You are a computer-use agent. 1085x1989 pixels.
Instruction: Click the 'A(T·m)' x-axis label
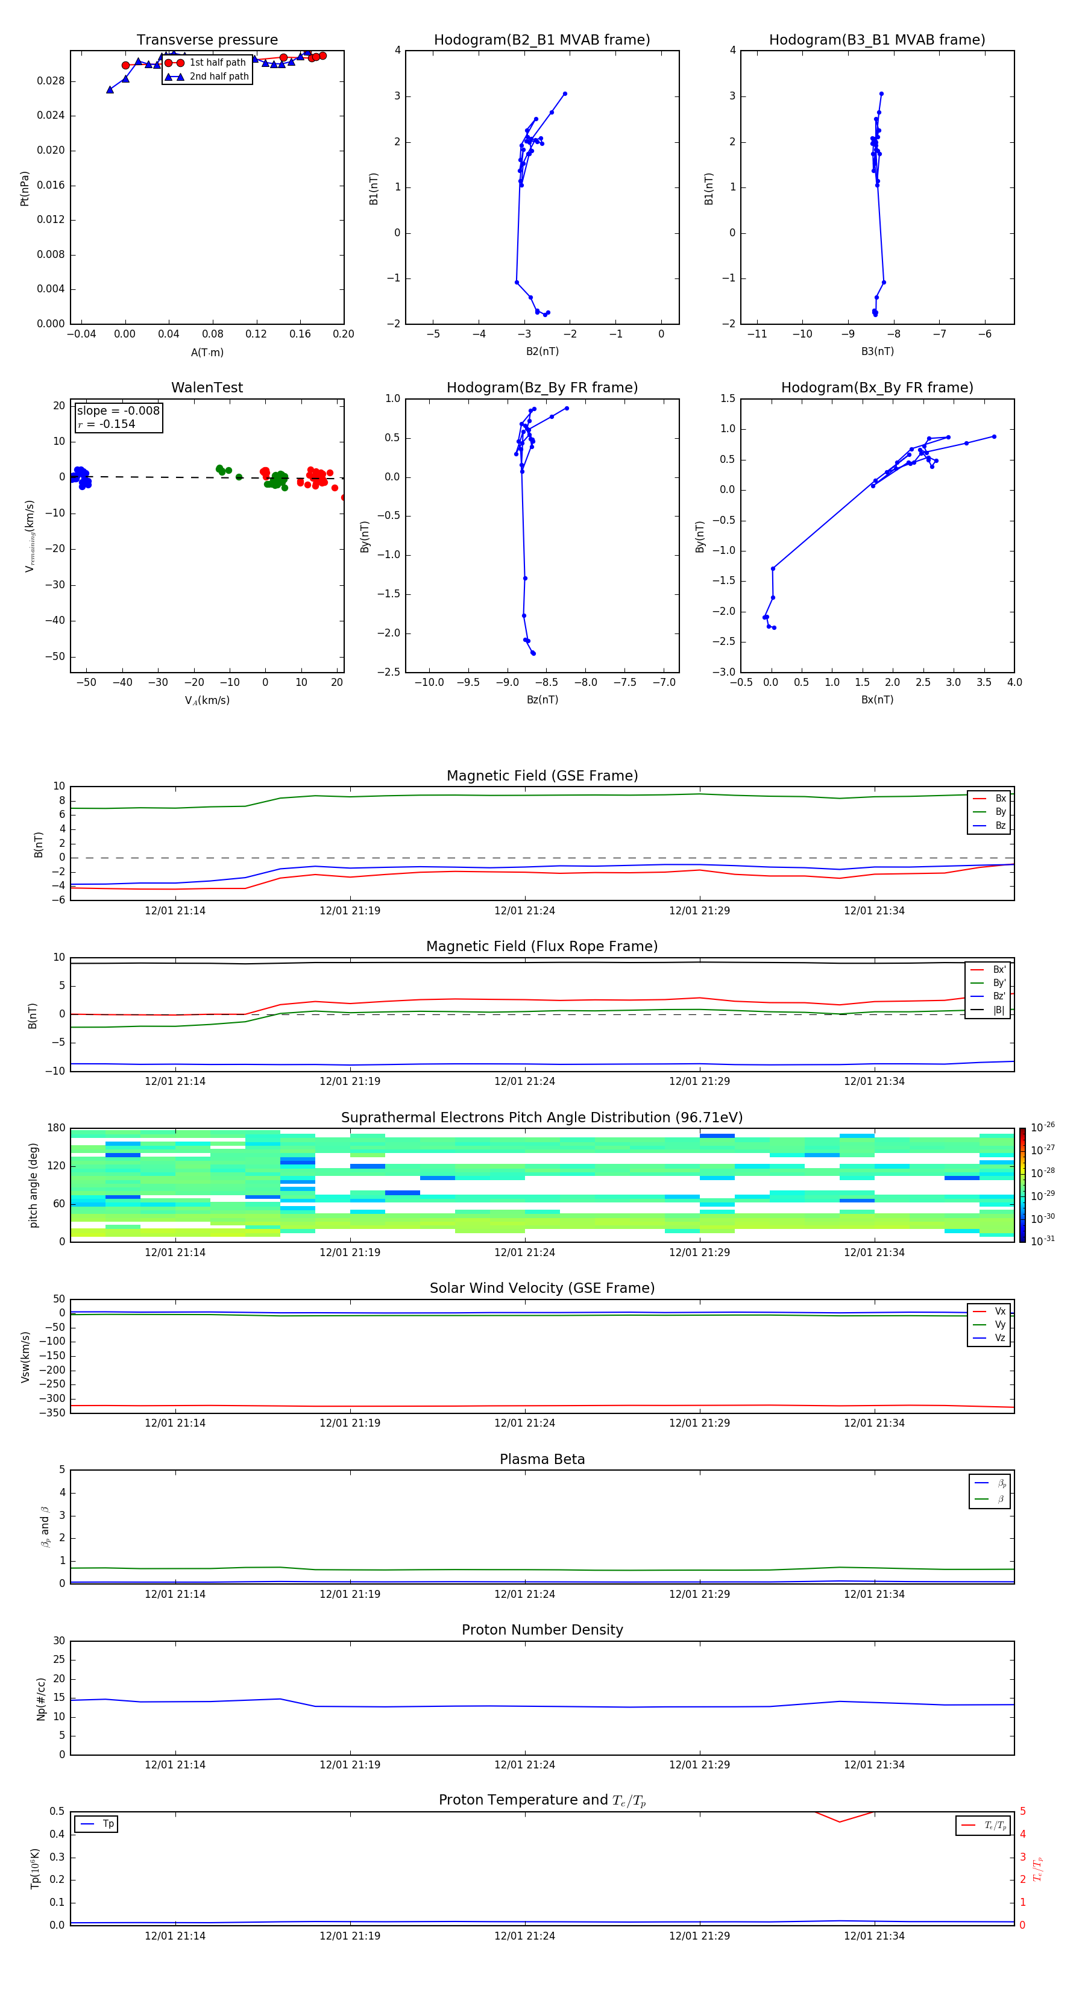pyautogui.click(x=207, y=353)
